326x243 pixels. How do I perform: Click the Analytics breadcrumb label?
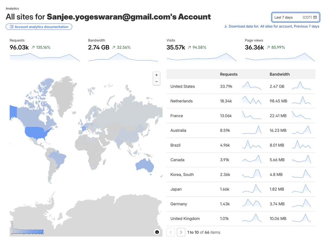pyautogui.click(x=12, y=9)
